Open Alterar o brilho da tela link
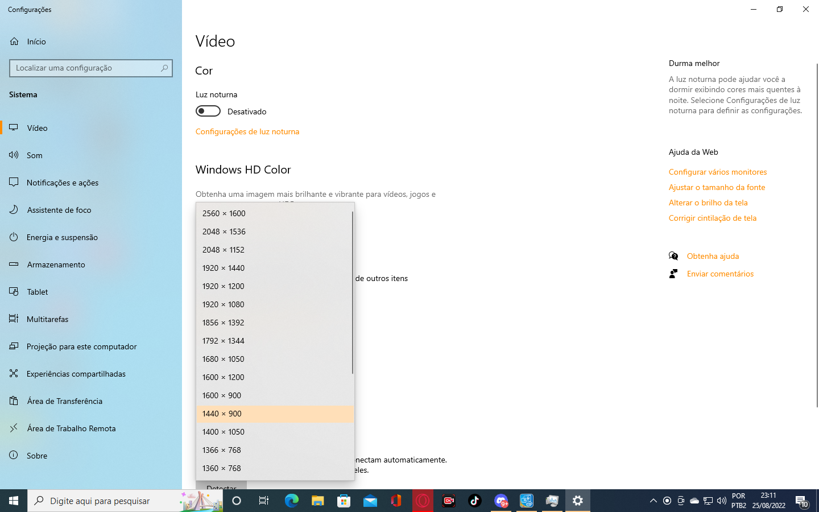The height and width of the screenshot is (512, 819). [x=708, y=203]
